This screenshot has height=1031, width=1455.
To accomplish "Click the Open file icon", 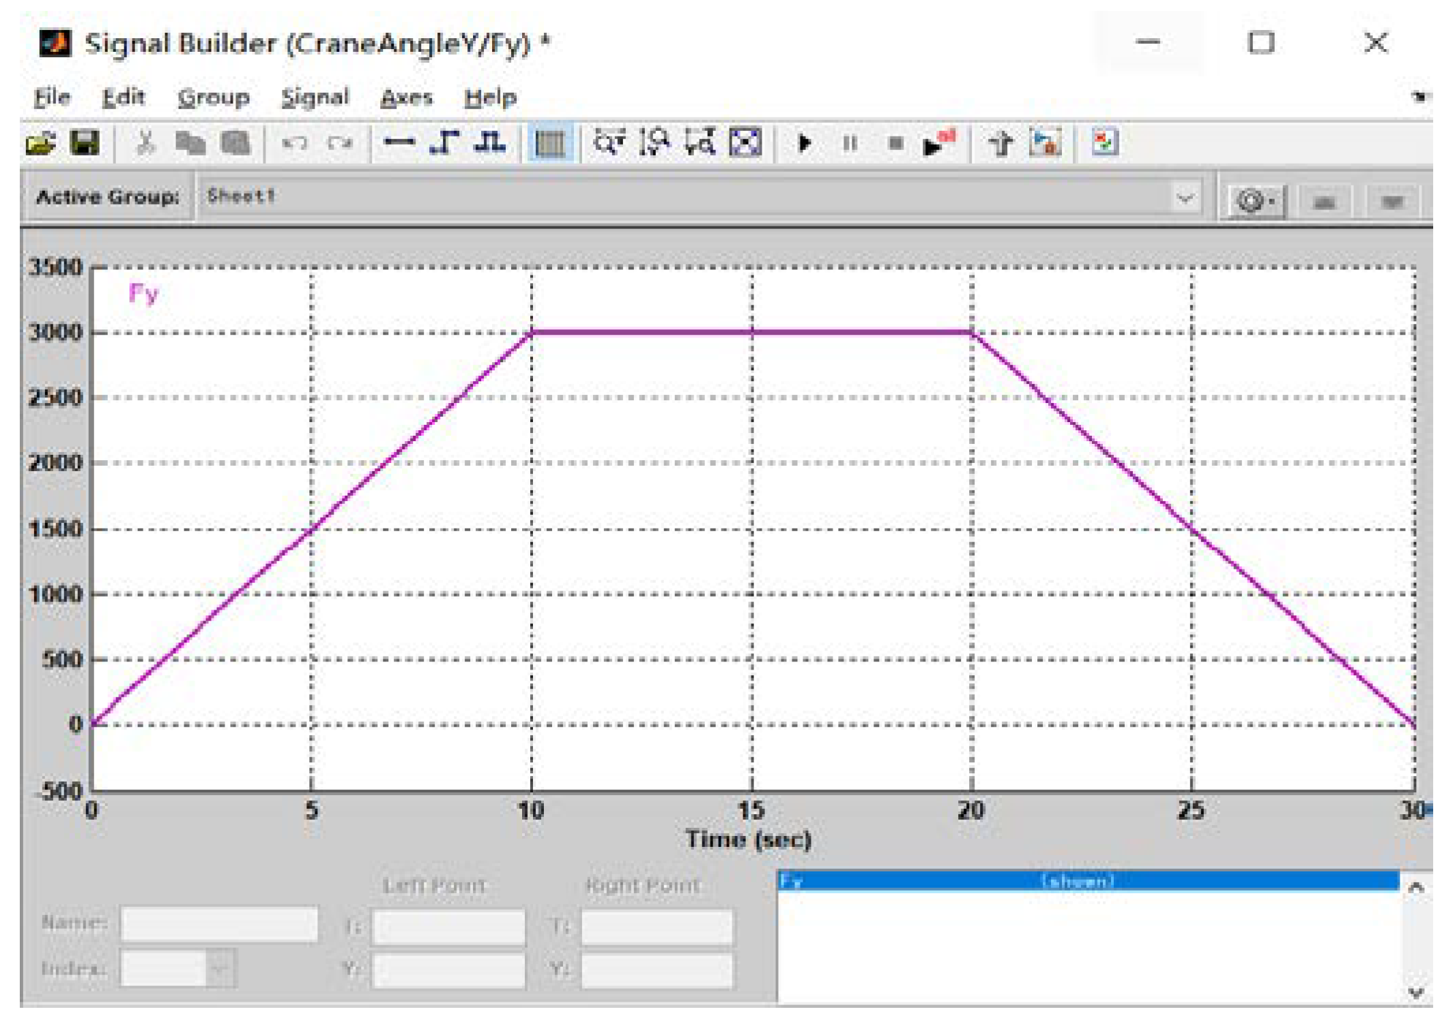I will [40, 143].
